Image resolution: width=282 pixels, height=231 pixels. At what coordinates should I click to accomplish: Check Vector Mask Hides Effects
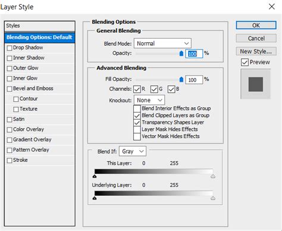pyautogui.click(x=137, y=136)
